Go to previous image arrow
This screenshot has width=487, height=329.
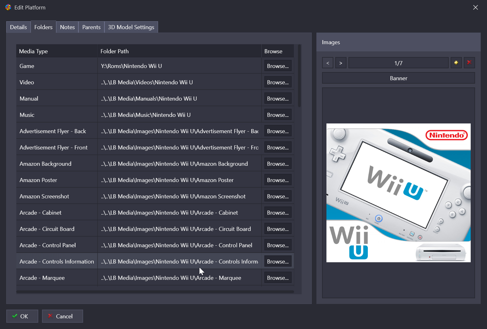[328, 63]
